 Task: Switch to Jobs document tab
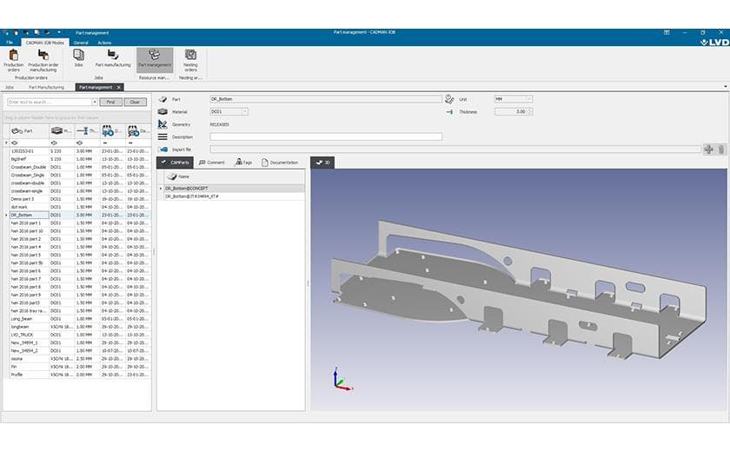coord(10,87)
